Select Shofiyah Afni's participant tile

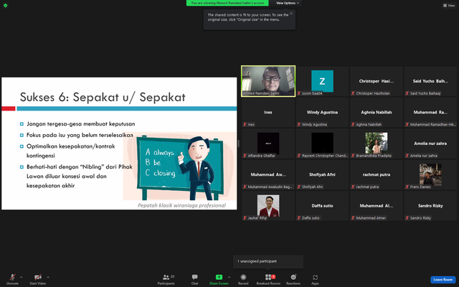tap(322, 174)
